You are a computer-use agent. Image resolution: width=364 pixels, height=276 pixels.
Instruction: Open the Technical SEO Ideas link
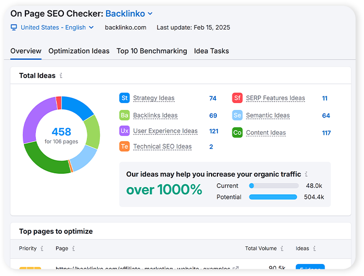click(x=162, y=146)
